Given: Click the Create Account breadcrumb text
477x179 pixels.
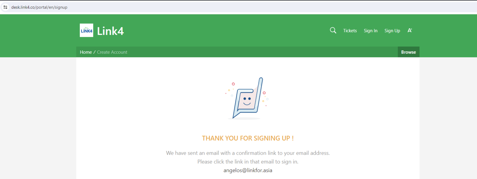Looking at the screenshot, I should (x=112, y=52).
